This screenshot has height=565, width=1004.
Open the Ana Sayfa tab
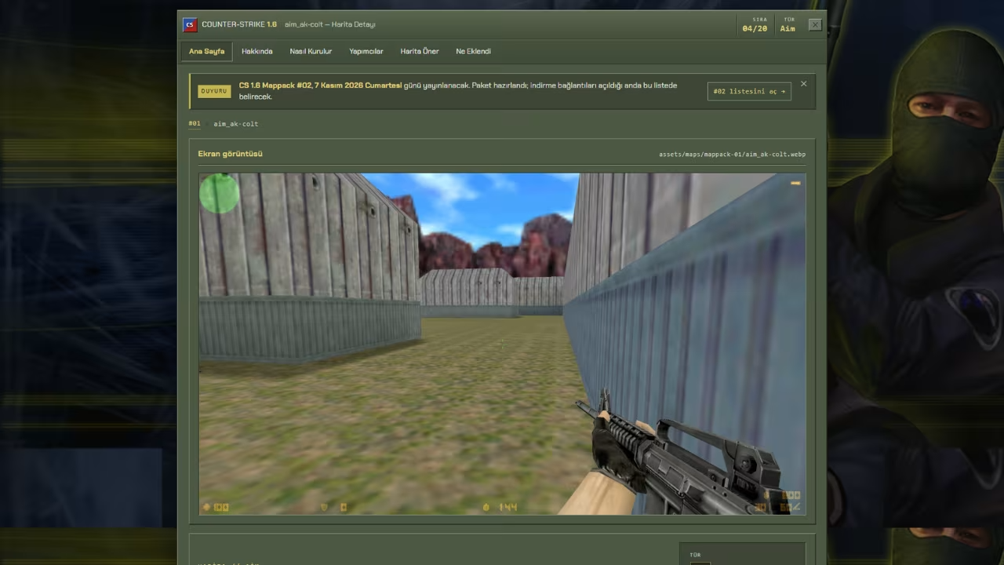point(206,51)
